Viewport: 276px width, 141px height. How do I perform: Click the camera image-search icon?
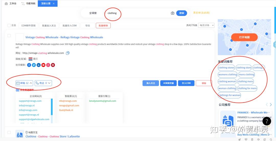(x=172, y=13)
